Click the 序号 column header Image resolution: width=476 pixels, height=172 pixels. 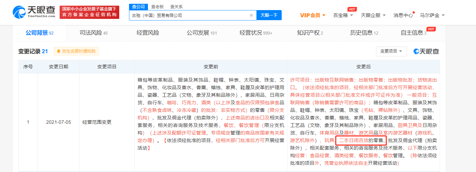pyautogui.click(x=28, y=67)
